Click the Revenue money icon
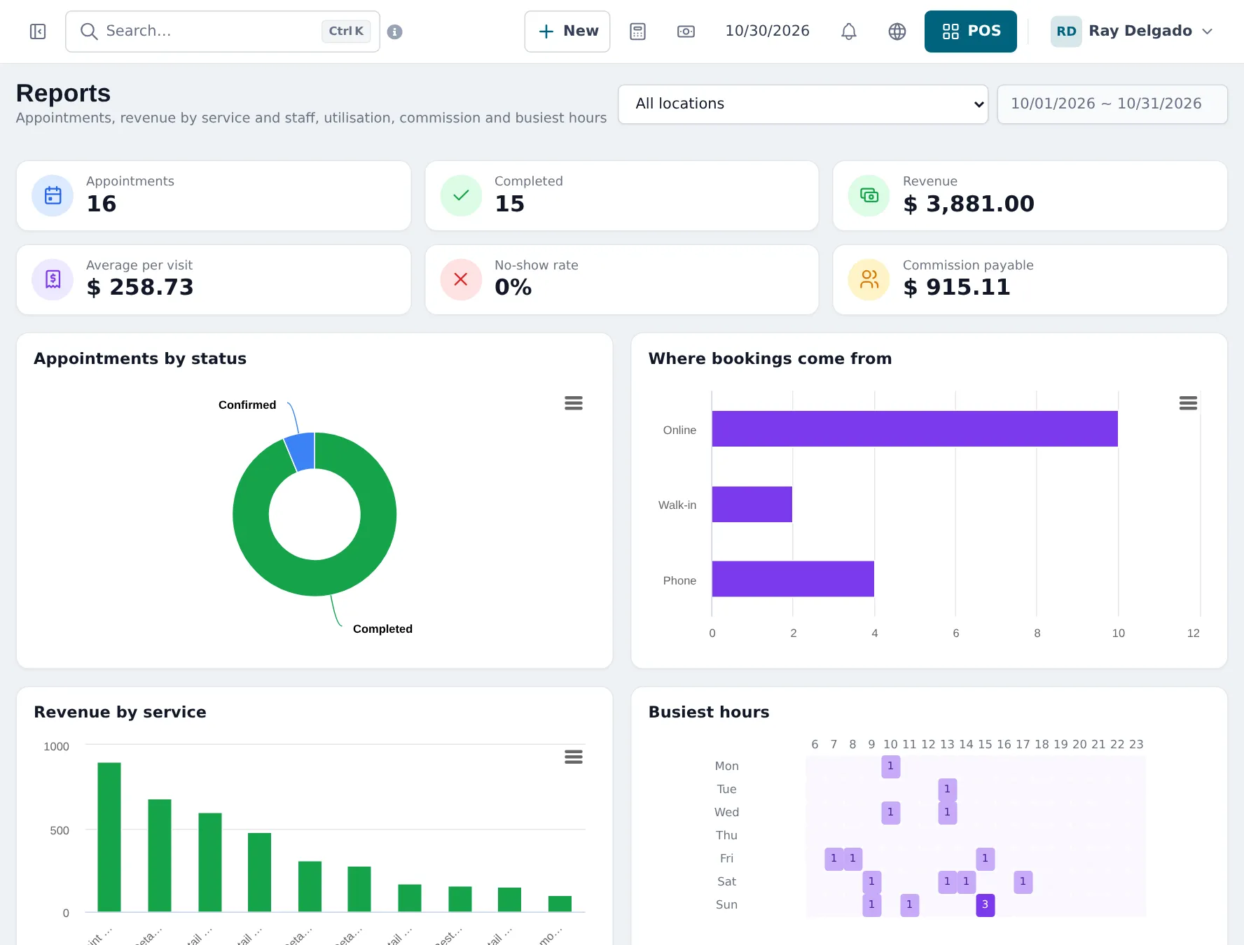 (x=869, y=195)
